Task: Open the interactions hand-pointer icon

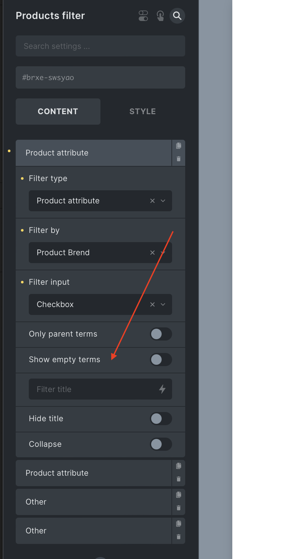Action: [160, 16]
